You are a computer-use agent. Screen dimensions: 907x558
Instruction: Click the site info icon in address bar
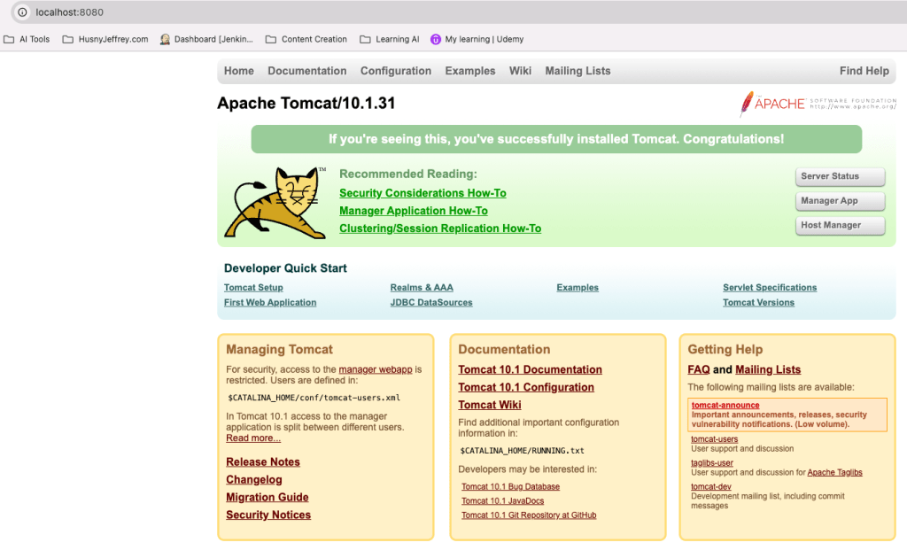tap(22, 12)
